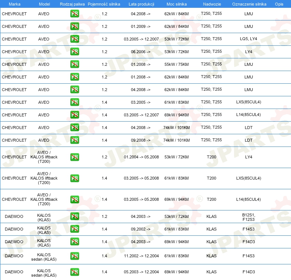Click the Model column header

(44, 4)
